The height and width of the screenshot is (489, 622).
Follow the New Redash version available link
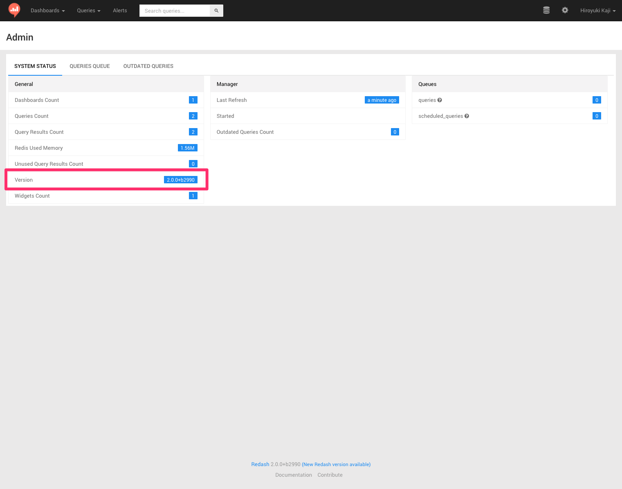pos(336,464)
